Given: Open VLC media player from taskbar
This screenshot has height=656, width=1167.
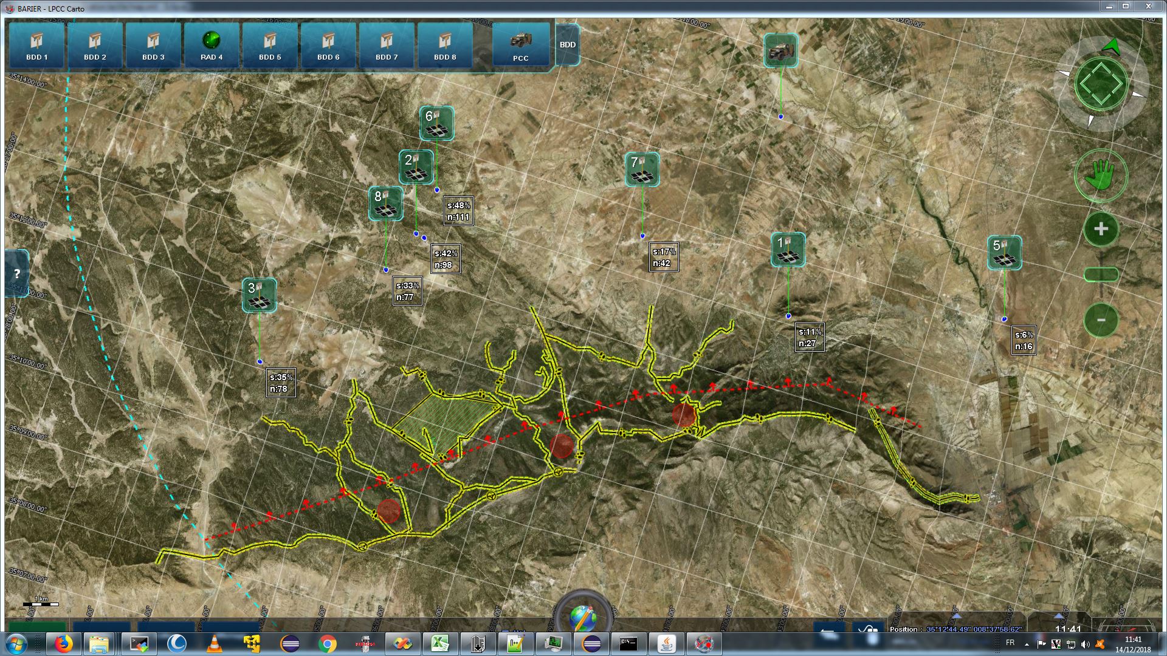Looking at the screenshot, I should 214,643.
